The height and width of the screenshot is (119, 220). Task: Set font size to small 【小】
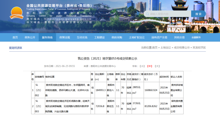[x=142, y=66]
